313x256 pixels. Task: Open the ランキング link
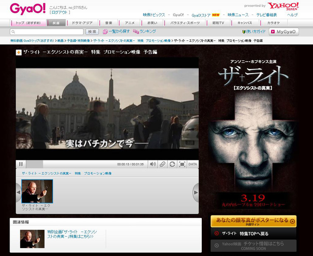click(x=145, y=31)
